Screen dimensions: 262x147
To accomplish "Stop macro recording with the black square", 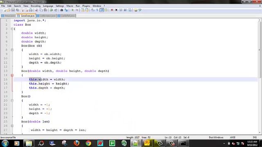I will click(x=116, y=10).
